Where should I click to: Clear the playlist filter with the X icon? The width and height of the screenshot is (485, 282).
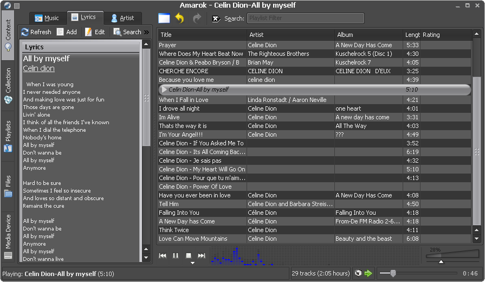216,18
